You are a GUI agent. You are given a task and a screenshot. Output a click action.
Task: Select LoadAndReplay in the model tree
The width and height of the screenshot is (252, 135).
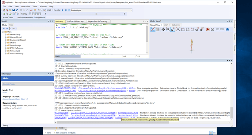tap(16, 53)
